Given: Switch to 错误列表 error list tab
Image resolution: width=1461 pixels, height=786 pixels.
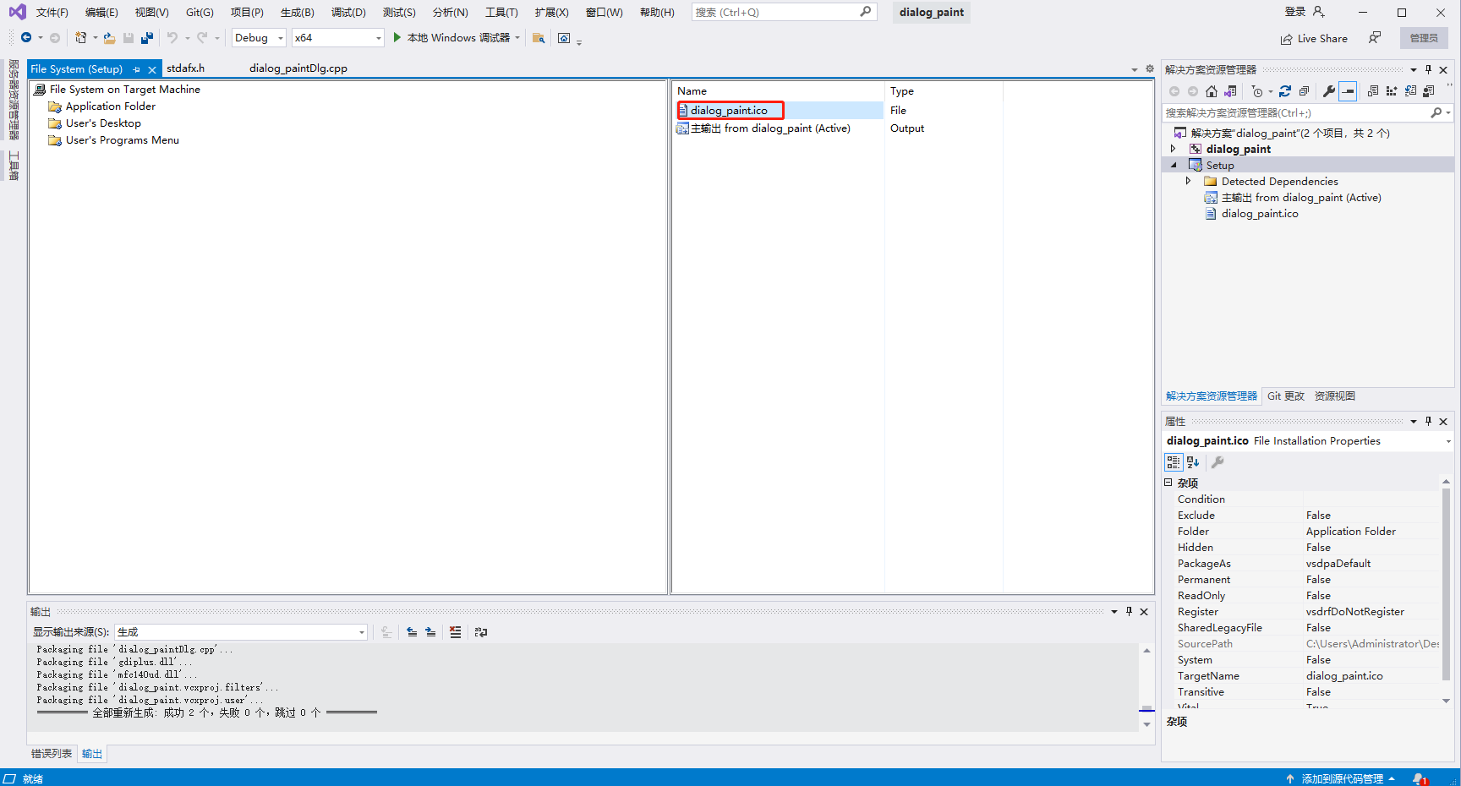Looking at the screenshot, I should 52,754.
